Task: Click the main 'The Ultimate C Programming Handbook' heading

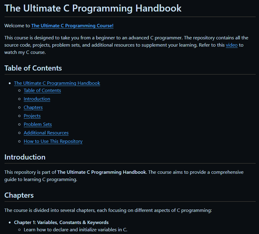Action: 93,8
